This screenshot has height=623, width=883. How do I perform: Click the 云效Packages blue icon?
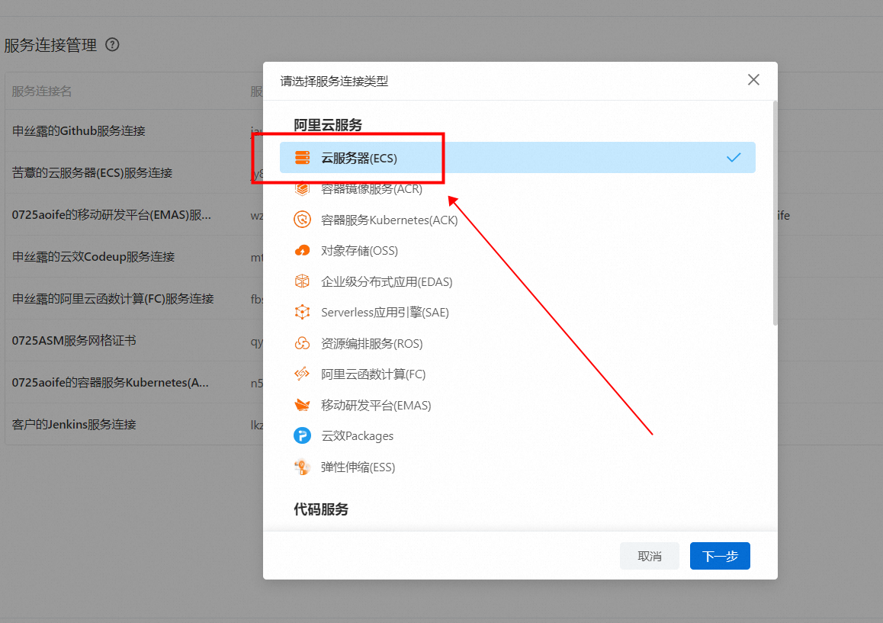pos(303,435)
